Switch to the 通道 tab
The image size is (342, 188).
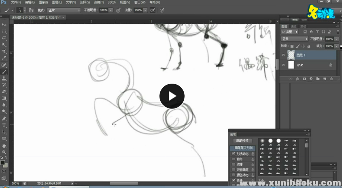pos(294,26)
